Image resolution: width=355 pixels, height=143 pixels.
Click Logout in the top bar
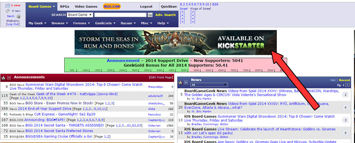[146, 7]
